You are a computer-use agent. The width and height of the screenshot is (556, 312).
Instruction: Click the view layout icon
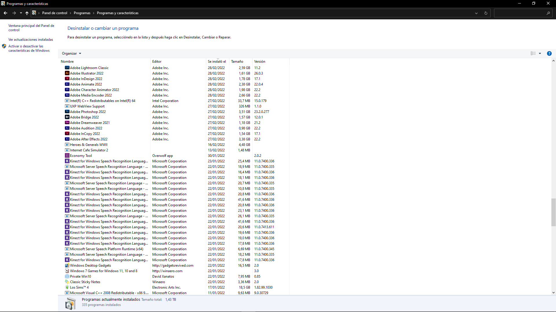tap(533, 53)
